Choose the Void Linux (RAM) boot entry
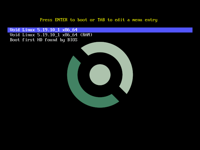 point(51,35)
